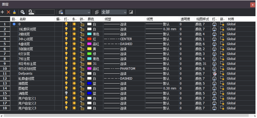Viewport: 257px width, 118px height.
Task: Click the invert filter square icon
Action: 131,12
